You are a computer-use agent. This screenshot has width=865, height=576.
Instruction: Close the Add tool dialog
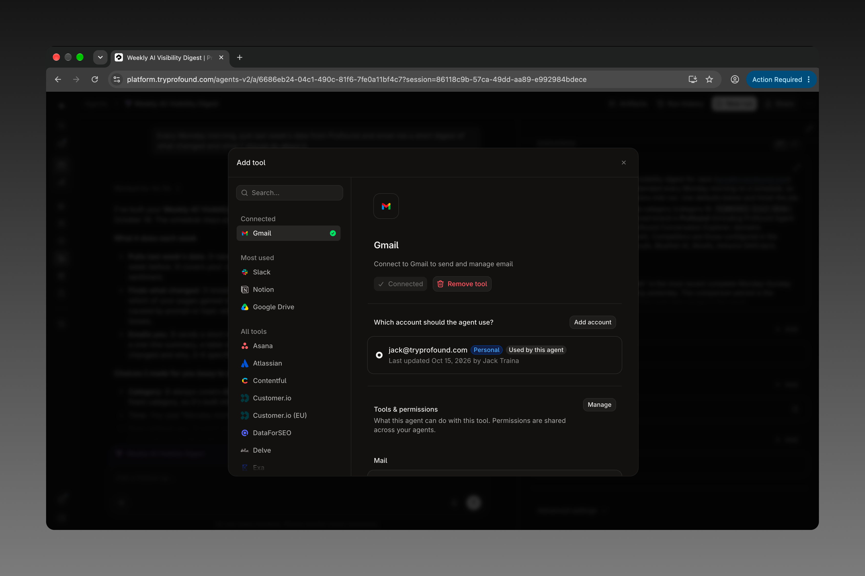pyautogui.click(x=624, y=162)
